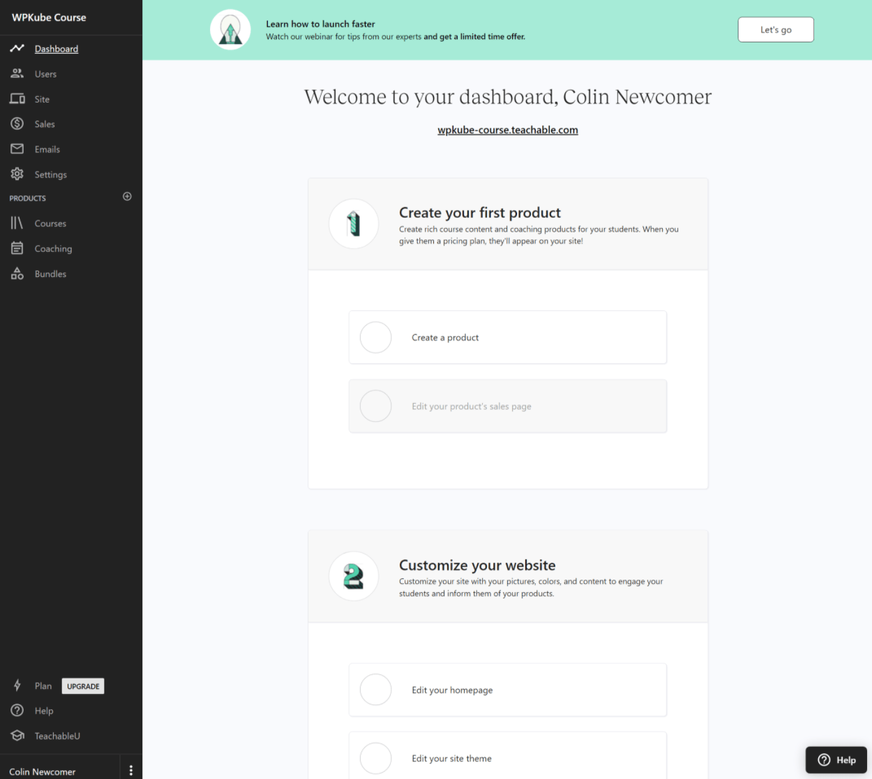Toggle the Create a product circle
The height and width of the screenshot is (779, 872).
[375, 338]
